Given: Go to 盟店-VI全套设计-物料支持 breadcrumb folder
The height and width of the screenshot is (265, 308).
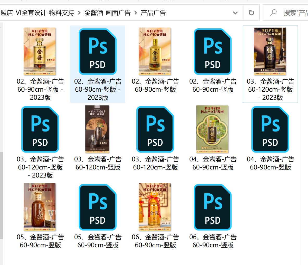Looking at the screenshot, I should pos(37,13).
